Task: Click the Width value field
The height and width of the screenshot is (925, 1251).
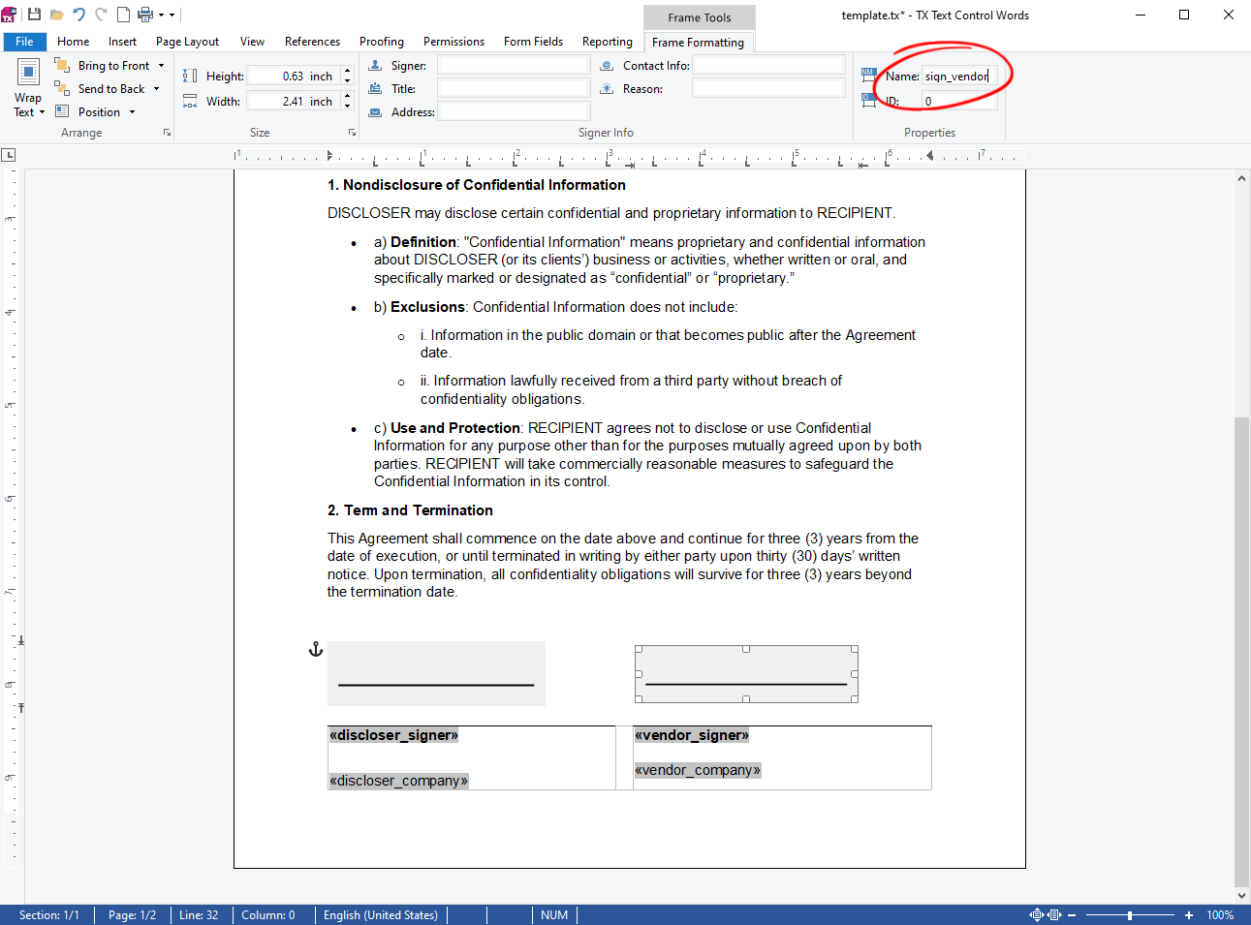Action: pos(293,101)
